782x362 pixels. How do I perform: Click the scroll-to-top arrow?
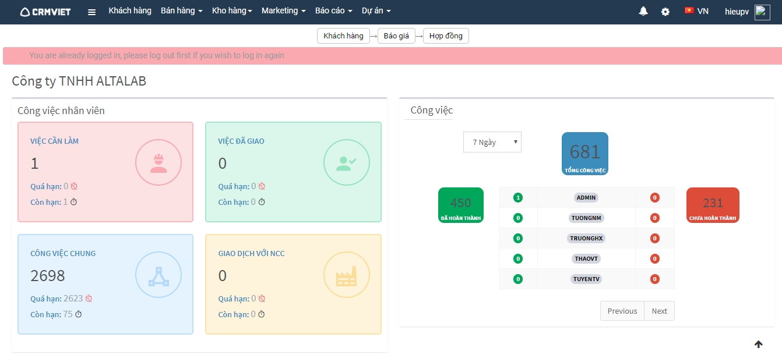click(758, 345)
